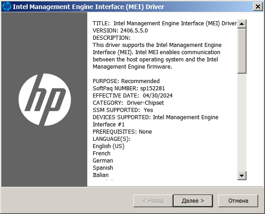Click the 'Spanish' language entry
The image size is (265, 214).
pos(103,168)
